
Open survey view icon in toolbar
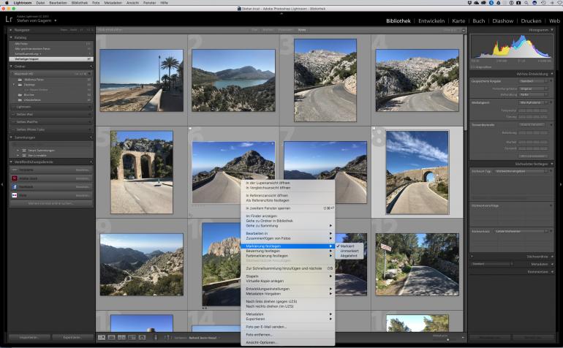coord(132,338)
